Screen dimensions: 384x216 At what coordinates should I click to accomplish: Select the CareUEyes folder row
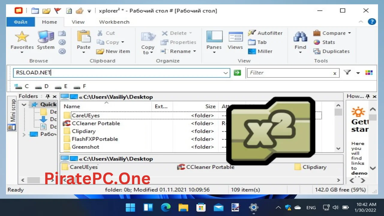(192, 115)
